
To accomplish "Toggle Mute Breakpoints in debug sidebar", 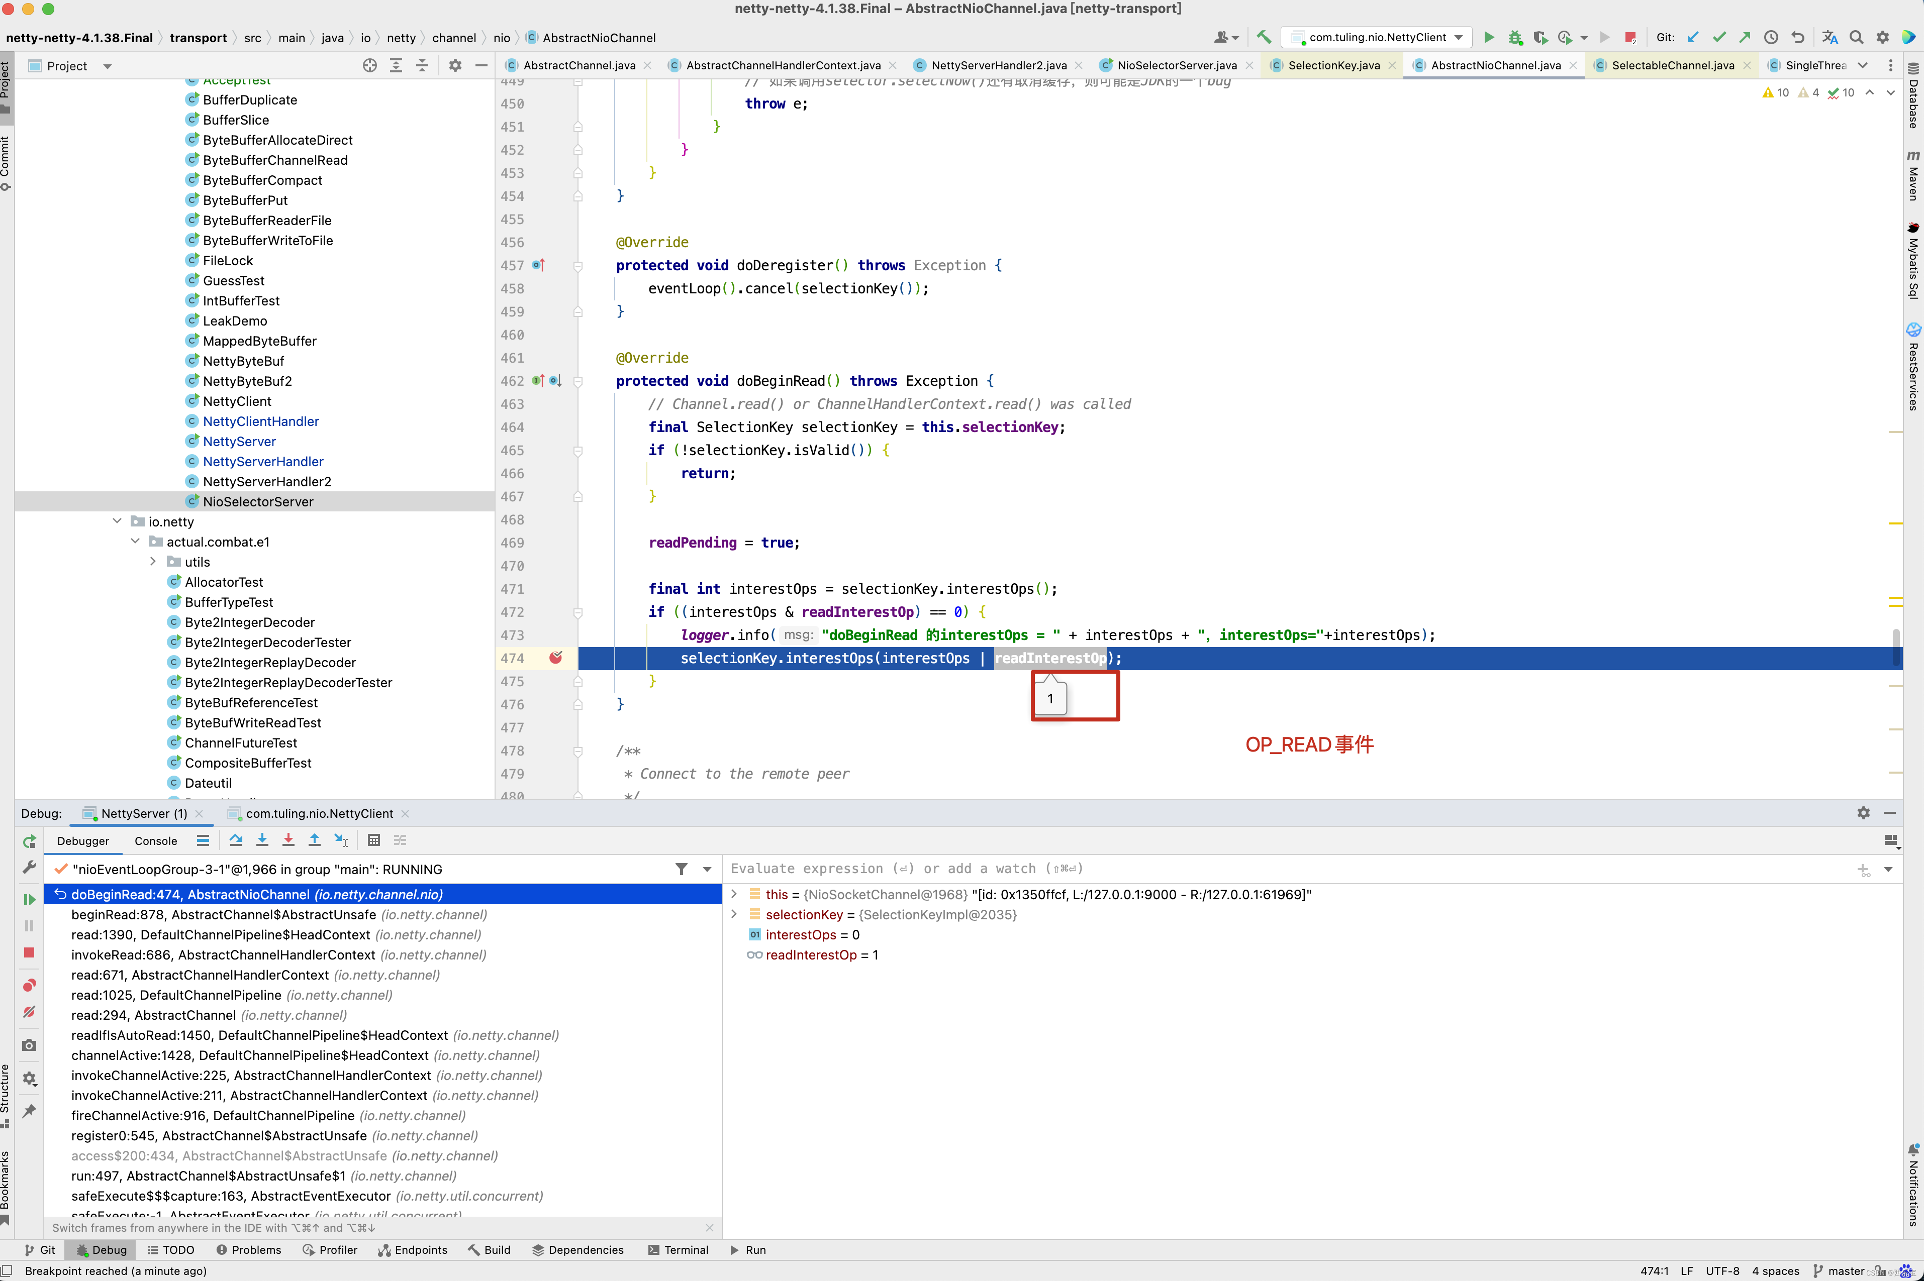I will click(x=30, y=1012).
